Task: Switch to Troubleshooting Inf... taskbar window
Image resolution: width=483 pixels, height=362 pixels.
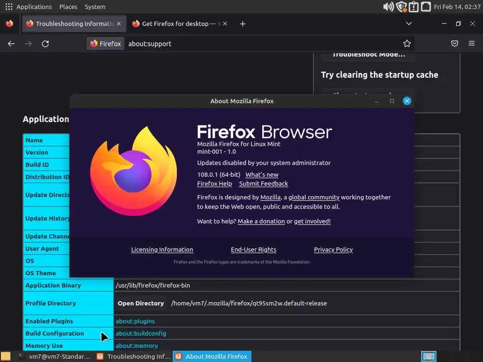Action: click(133, 356)
